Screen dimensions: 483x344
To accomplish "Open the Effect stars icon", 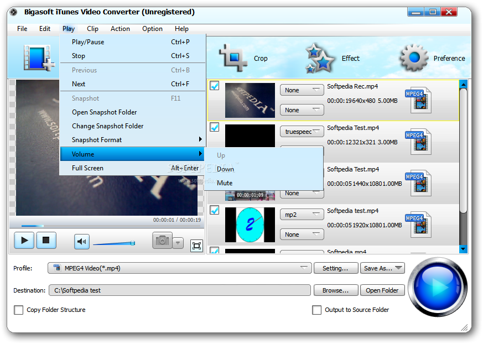I will coord(320,58).
